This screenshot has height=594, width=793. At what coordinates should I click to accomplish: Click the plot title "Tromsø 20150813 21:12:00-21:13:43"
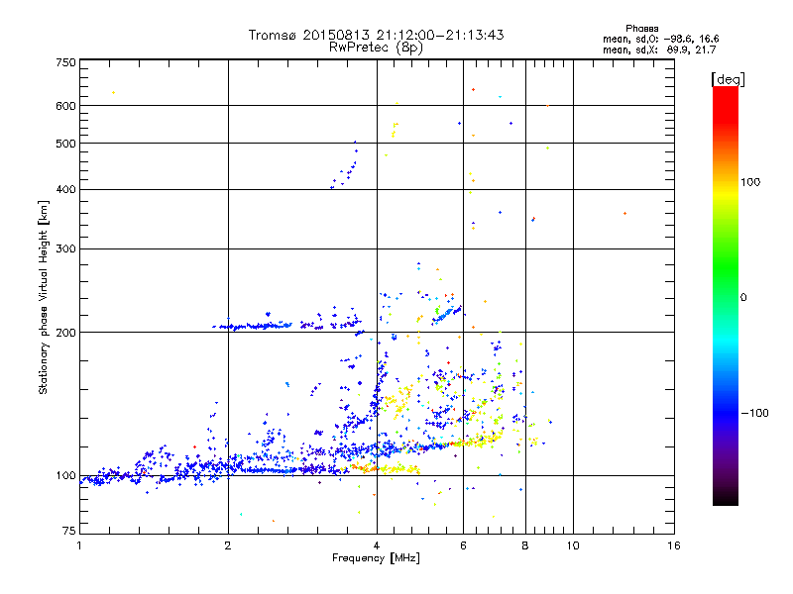click(376, 35)
